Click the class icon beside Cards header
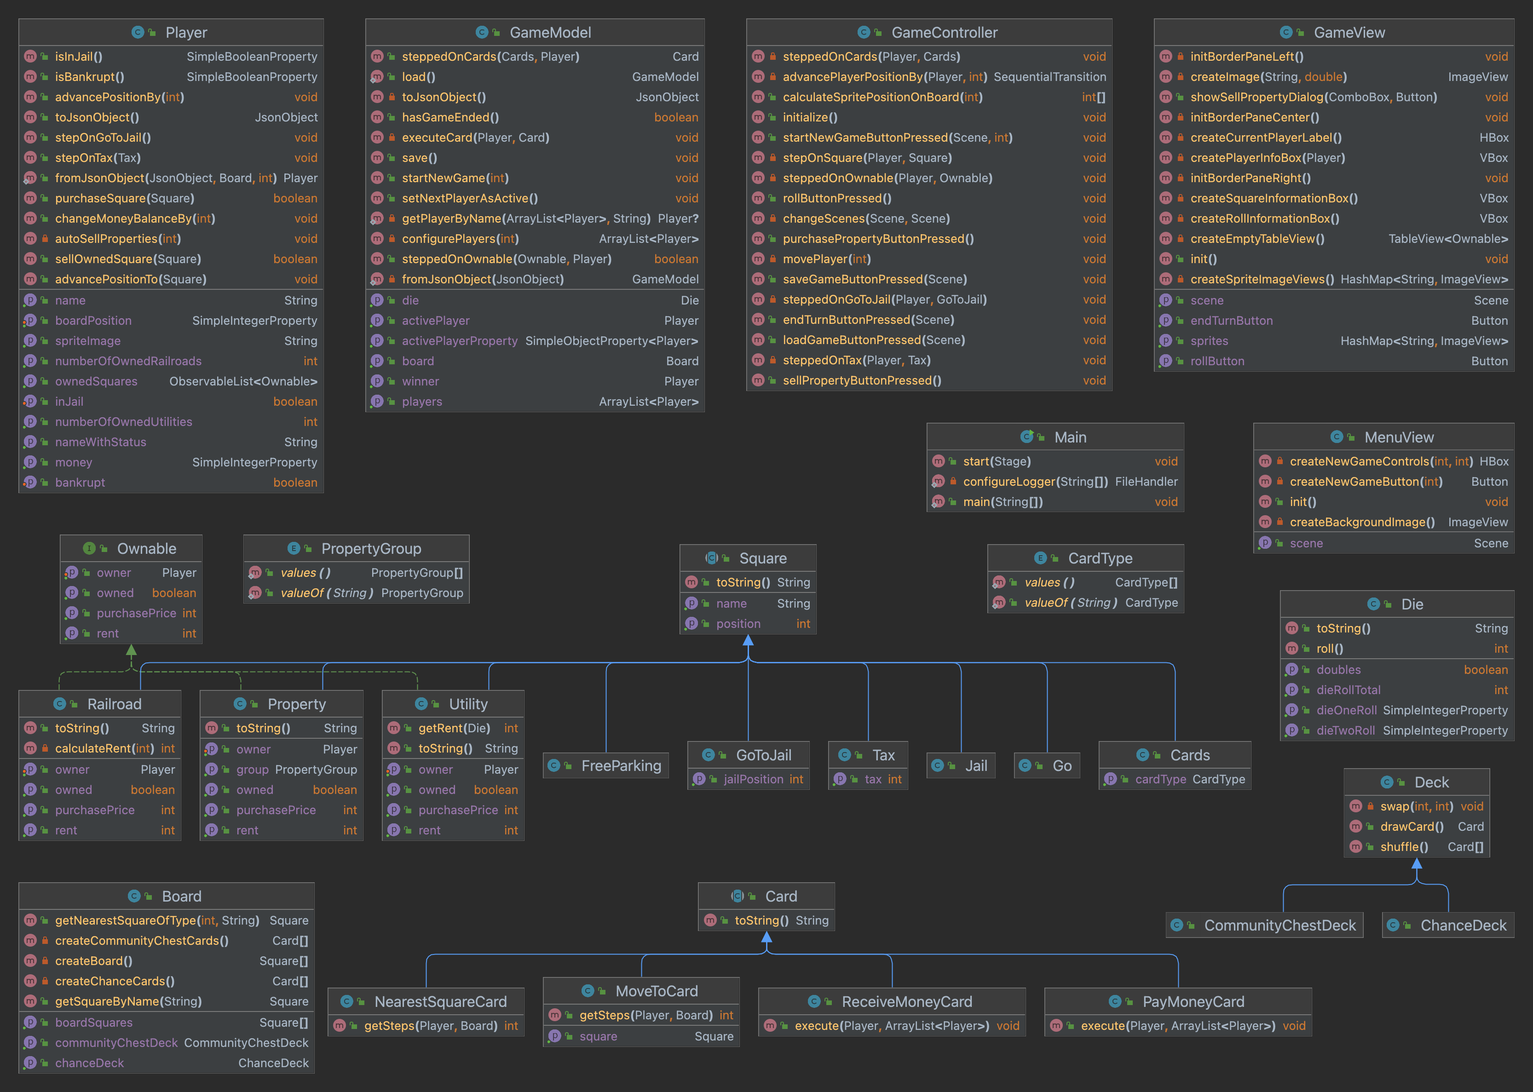The image size is (1533, 1092). click(x=1143, y=755)
